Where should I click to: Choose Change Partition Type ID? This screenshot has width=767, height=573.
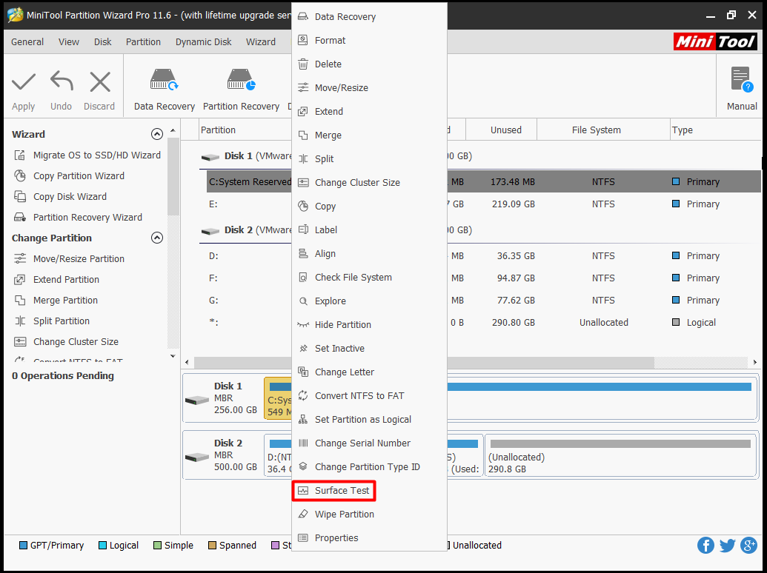[x=369, y=467]
